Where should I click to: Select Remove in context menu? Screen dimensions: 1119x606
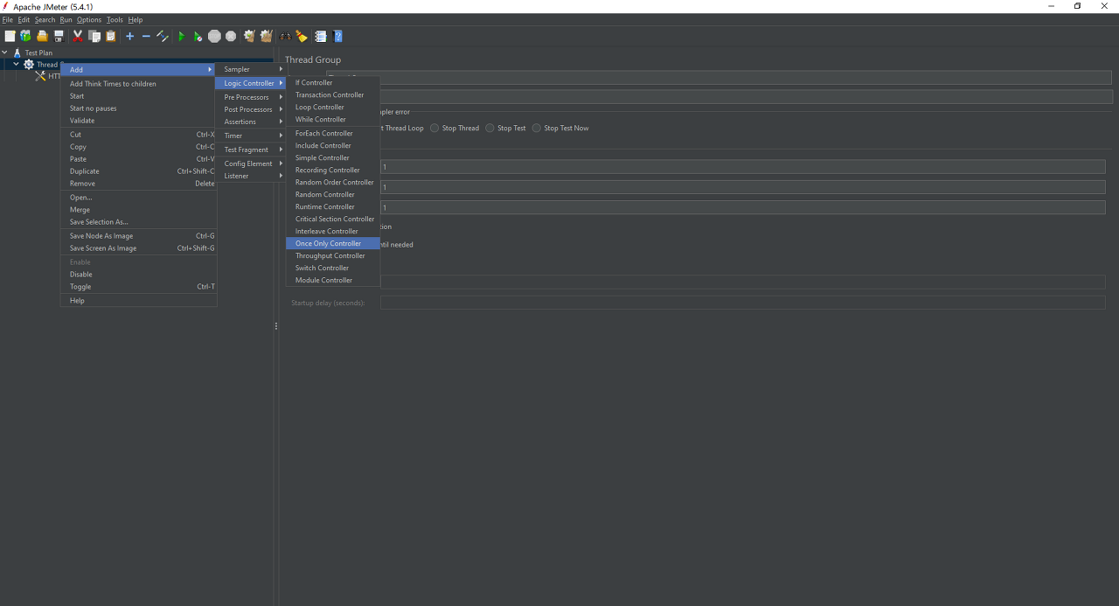[x=138, y=184]
